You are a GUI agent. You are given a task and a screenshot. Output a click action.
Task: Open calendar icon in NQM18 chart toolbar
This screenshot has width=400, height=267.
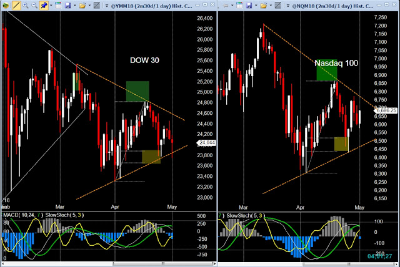point(239,6)
